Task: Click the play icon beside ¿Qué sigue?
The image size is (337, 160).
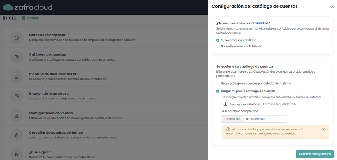Action: tap(16, 155)
